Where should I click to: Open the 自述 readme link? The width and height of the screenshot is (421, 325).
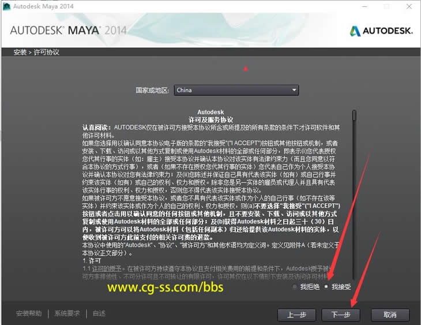(99, 313)
